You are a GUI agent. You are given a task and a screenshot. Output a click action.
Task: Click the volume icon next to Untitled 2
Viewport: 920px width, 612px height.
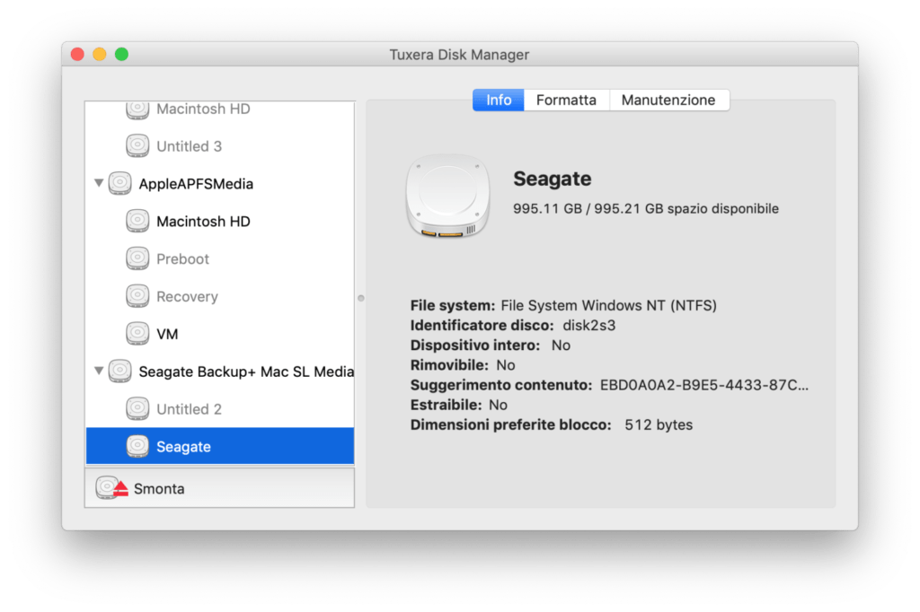click(x=137, y=408)
